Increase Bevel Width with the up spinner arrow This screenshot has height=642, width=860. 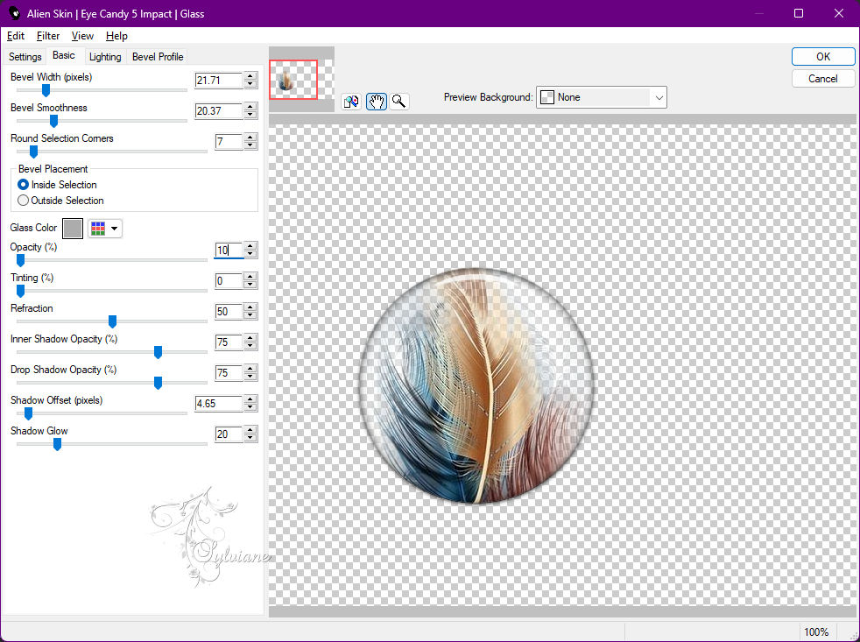[250, 76]
